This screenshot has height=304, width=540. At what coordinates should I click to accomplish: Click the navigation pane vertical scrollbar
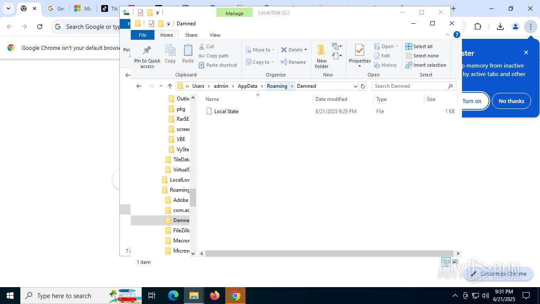click(x=193, y=198)
